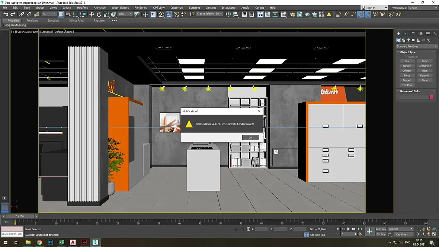This screenshot has height=247, width=439.
Task: Open the selection filter 'All' dropdown
Action: (49, 14)
